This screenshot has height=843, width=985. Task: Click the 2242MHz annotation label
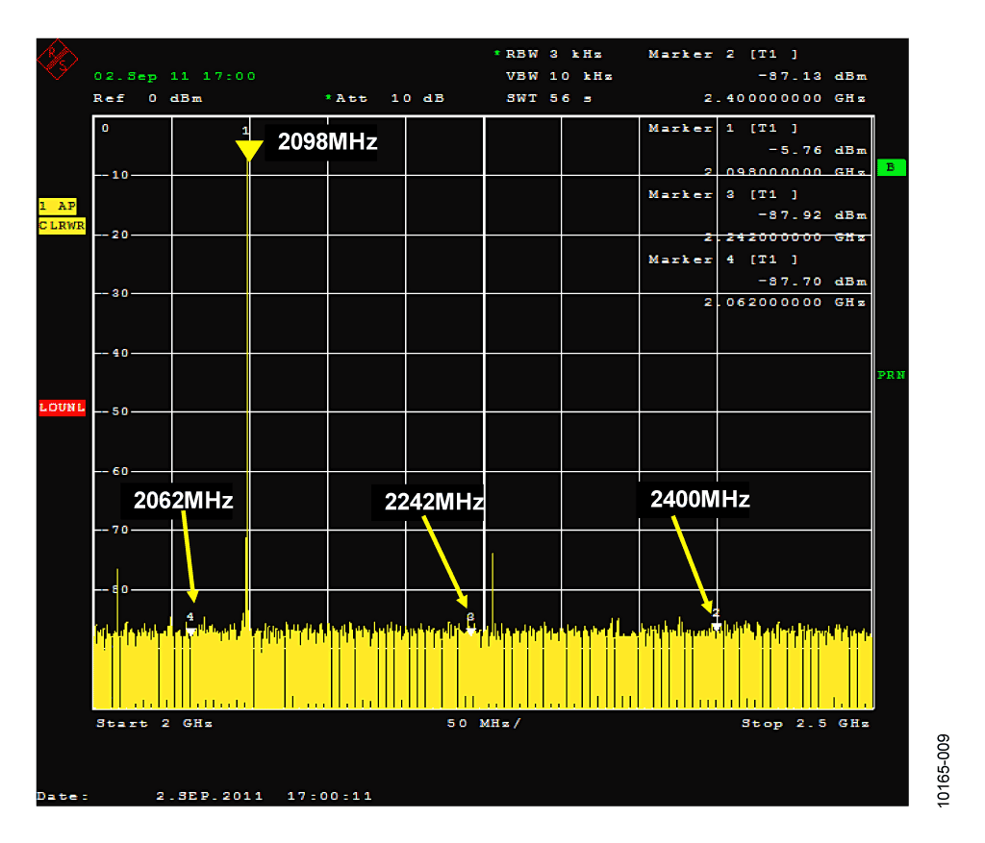(434, 502)
